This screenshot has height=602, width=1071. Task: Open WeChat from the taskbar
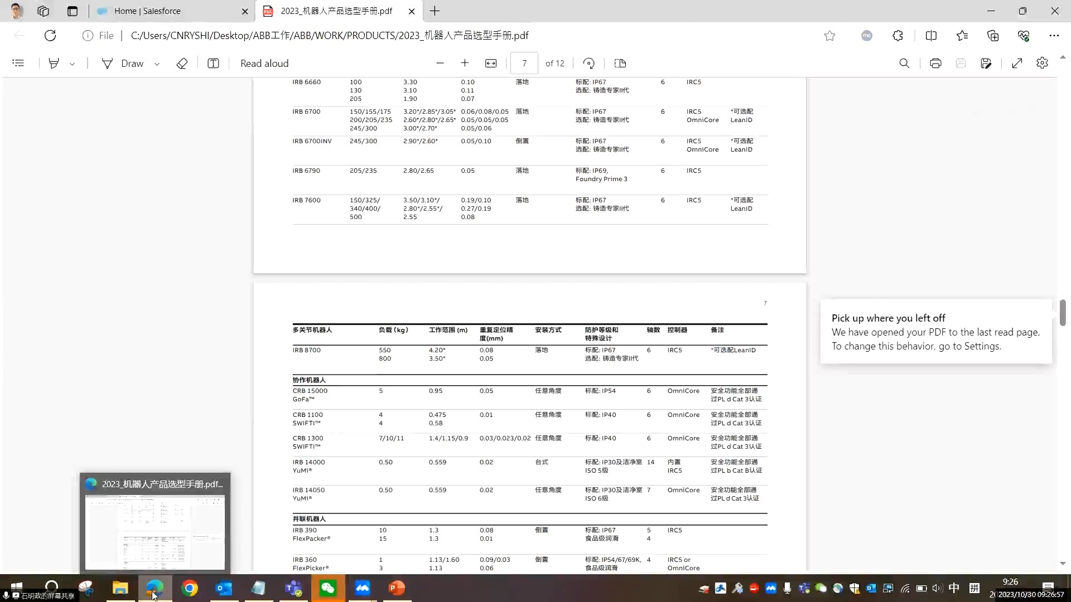tap(328, 588)
